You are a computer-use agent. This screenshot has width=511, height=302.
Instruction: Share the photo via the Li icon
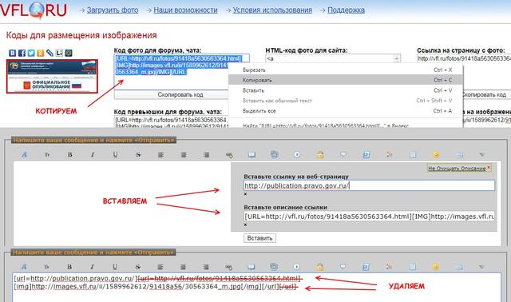[x=59, y=53]
